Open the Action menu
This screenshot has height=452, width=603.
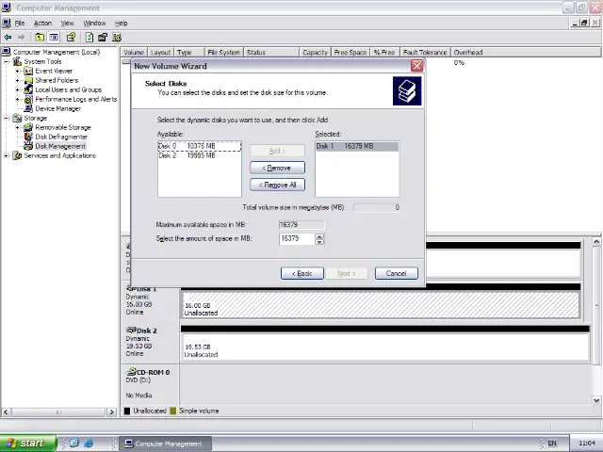(42, 23)
